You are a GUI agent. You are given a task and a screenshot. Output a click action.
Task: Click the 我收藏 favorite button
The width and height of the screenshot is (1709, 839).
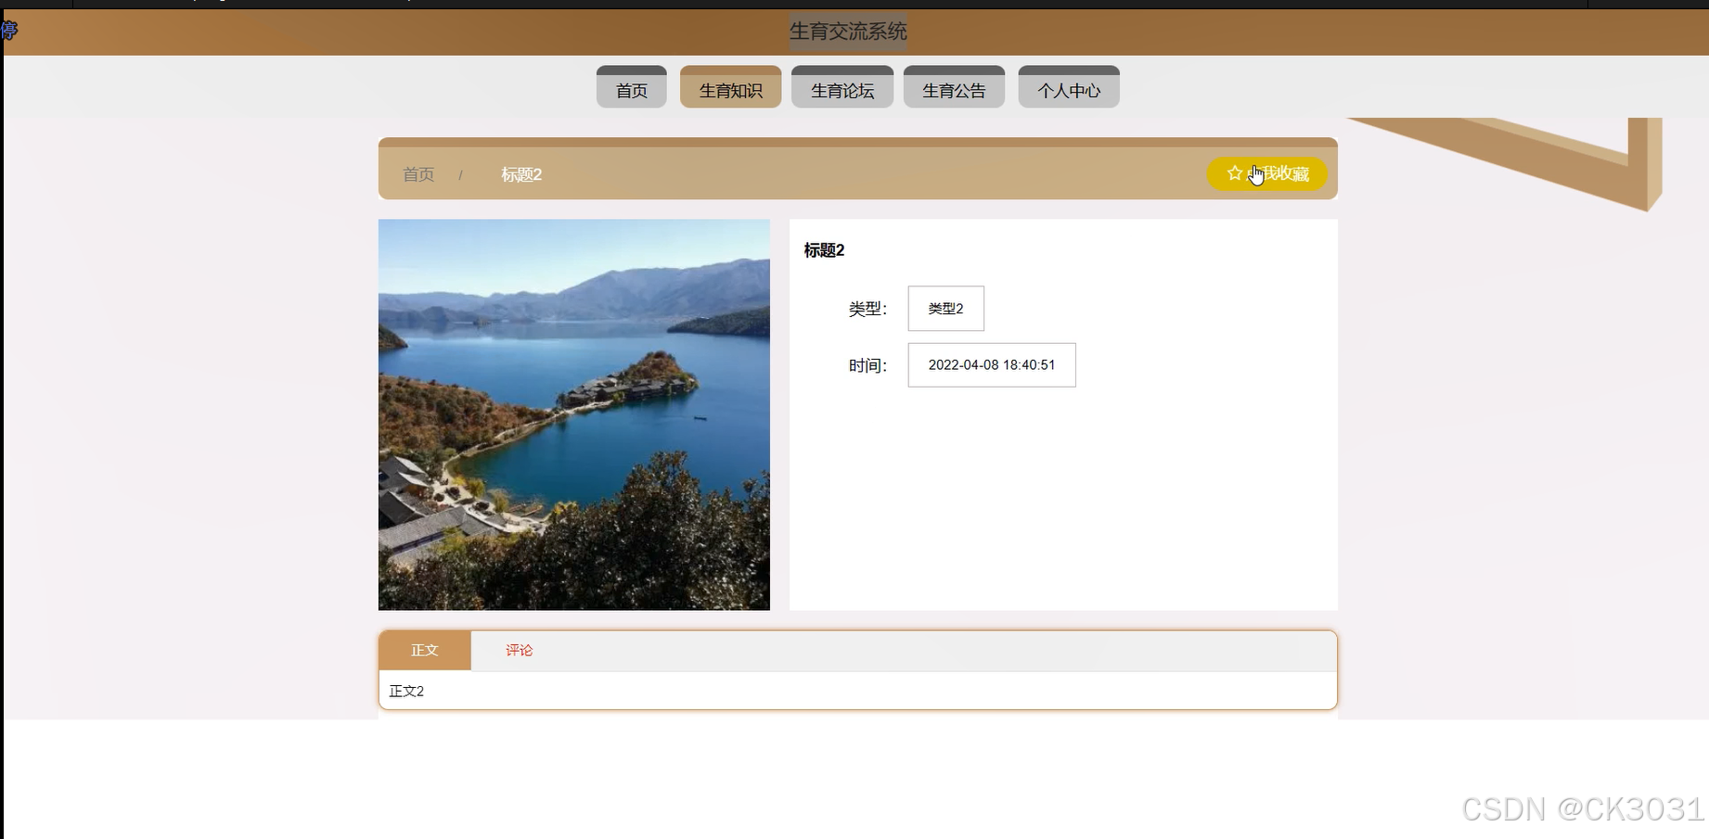pyautogui.click(x=1266, y=173)
